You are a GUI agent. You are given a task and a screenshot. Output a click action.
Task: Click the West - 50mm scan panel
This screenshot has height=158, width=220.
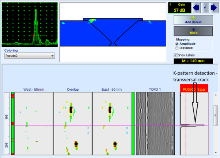pos(34,124)
